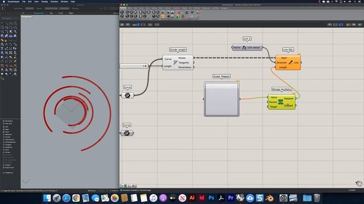Select the Divide Length component icon
The width and height of the screenshot is (364, 204).
point(175,62)
